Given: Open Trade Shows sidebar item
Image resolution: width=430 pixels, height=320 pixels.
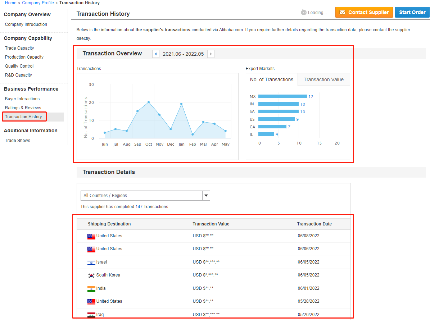Looking at the screenshot, I should [18, 141].
